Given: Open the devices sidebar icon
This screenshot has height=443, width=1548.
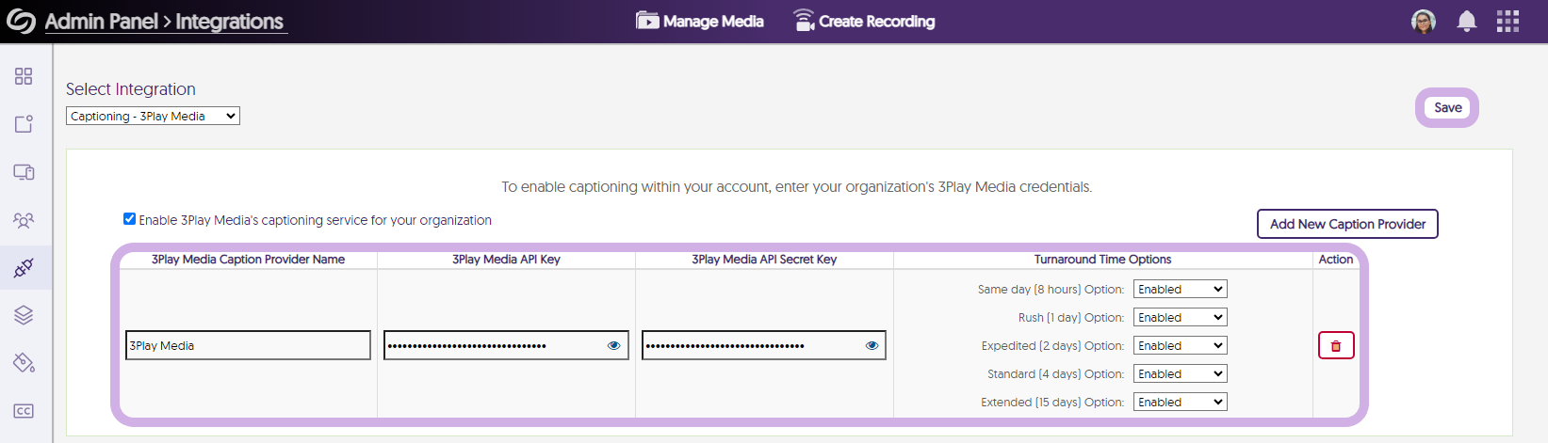Looking at the screenshot, I should click(x=24, y=172).
